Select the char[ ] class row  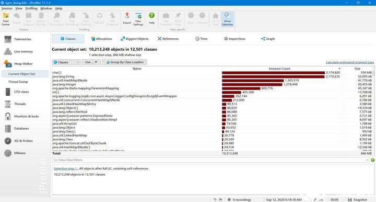coord(212,73)
